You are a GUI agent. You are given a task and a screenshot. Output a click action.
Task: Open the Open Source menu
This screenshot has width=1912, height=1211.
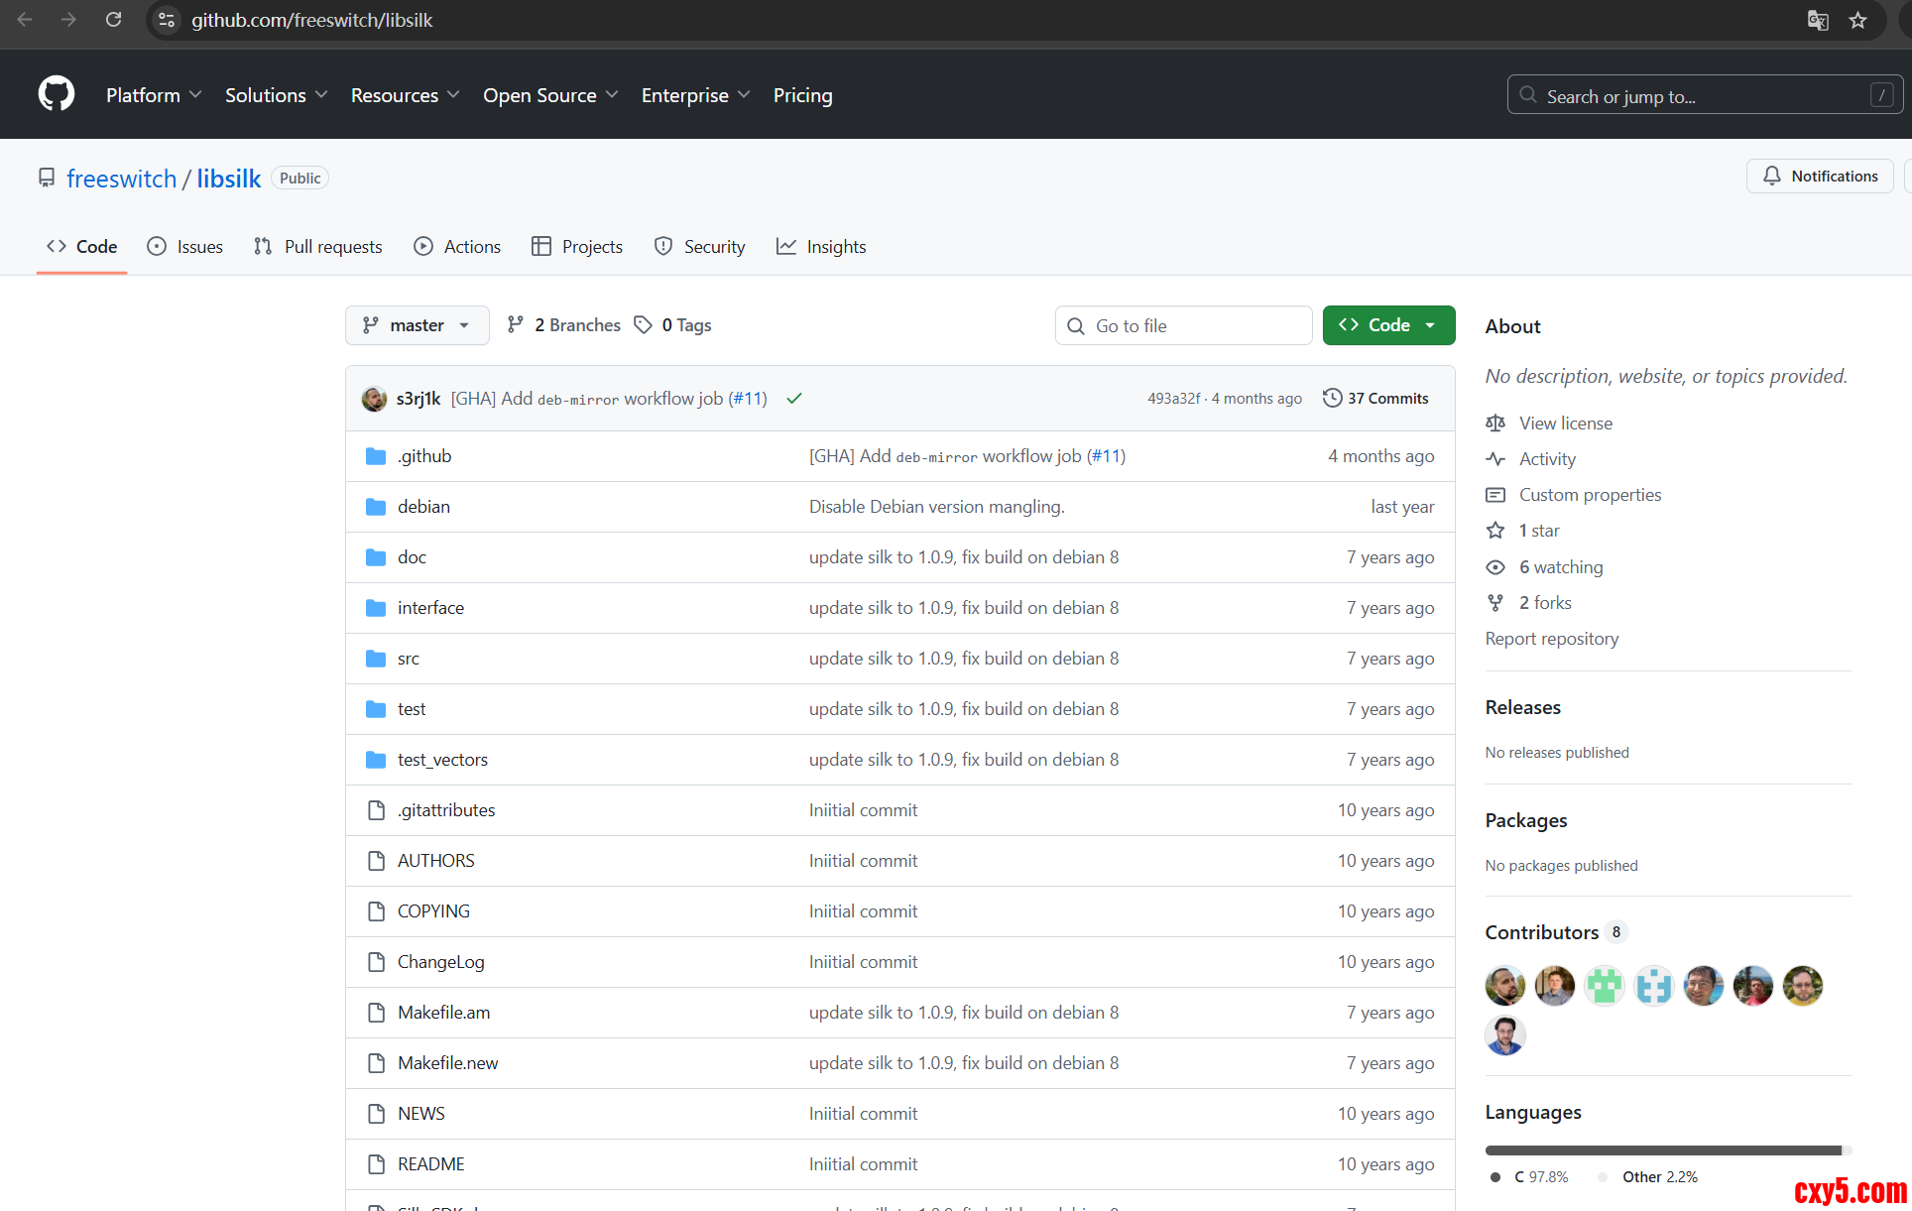[x=550, y=95]
